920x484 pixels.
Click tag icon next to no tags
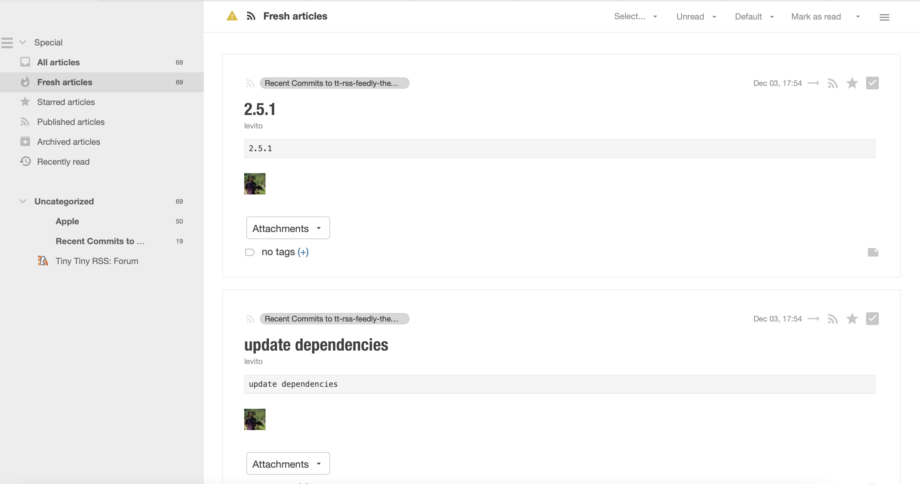coord(250,252)
